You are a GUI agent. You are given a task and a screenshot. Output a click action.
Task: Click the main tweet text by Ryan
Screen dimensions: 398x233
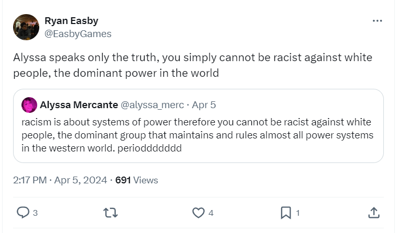[x=192, y=65]
